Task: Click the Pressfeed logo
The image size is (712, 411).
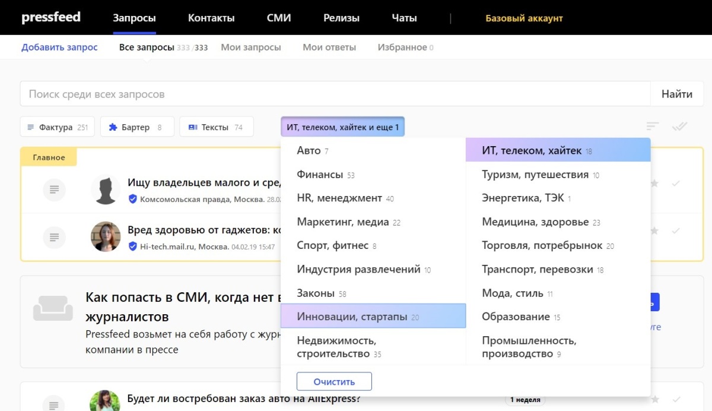Action: pos(51,17)
